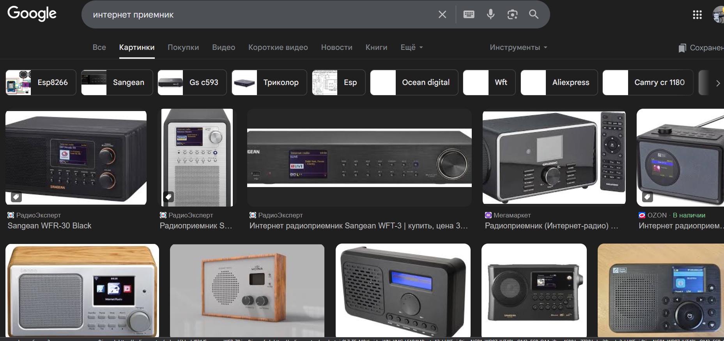Image resolution: width=724 pixels, height=341 pixels.
Task: Expand the Ещё dropdown menu
Action: tap(412, 48)
